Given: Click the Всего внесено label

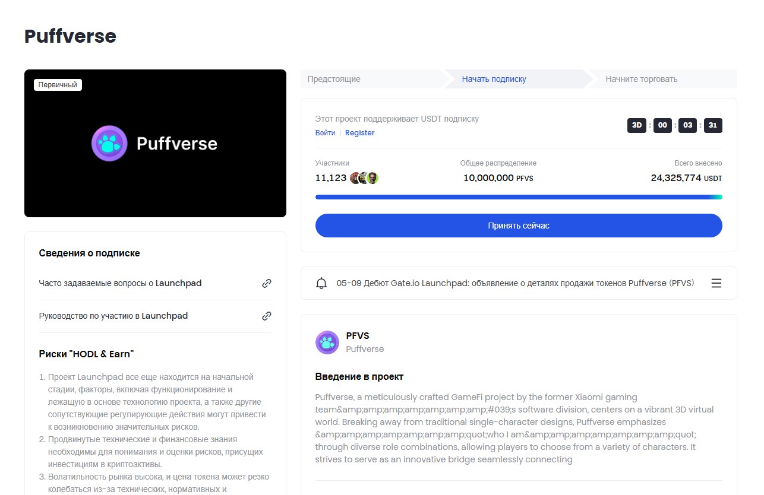Looking at the screenshot, I should [698, 163].
